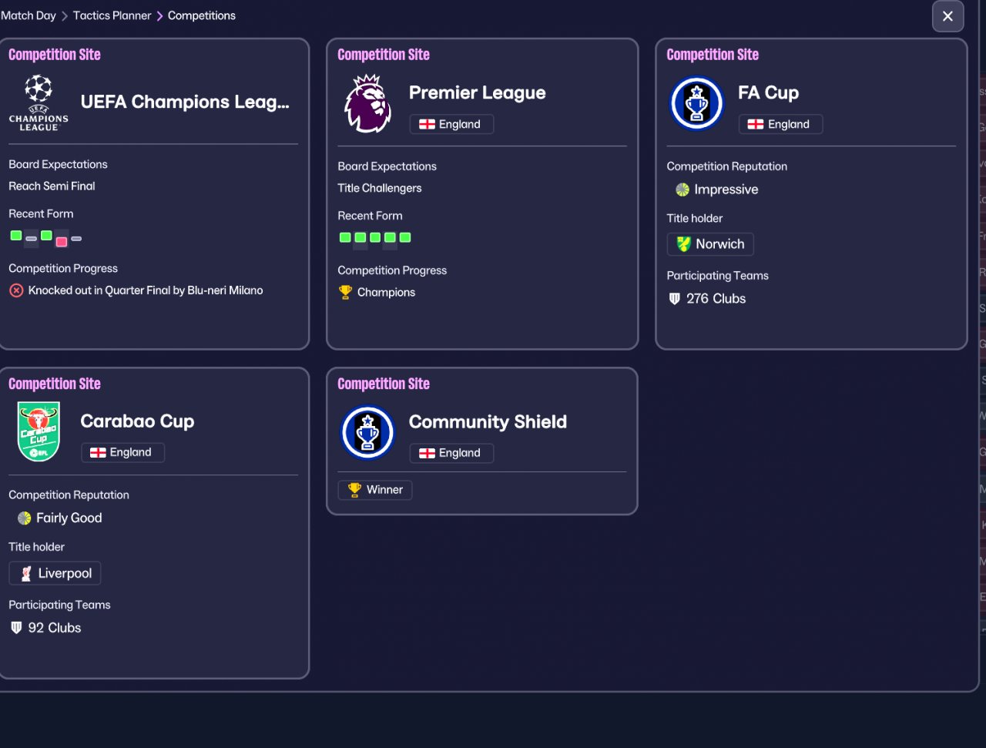Click England nation tag under Carabao Cup
This screenshot has width=986, height=748.
coord(122,452)
